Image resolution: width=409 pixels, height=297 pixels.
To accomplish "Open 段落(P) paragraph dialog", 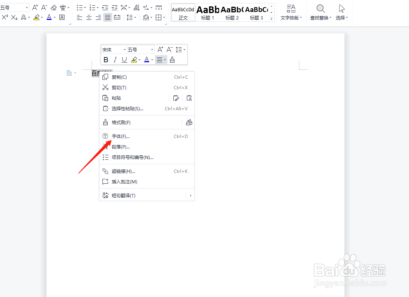I will pyautogui.click(x=147, y=147).
